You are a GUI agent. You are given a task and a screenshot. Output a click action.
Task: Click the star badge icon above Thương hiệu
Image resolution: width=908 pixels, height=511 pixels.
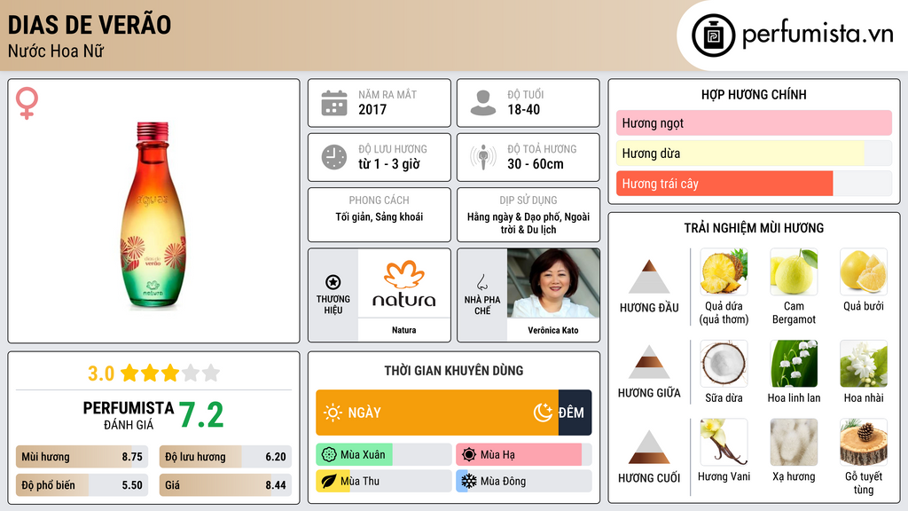click(333, 282)
